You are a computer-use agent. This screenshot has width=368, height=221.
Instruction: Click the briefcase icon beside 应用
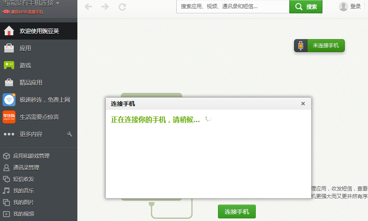tap(9, 48)
